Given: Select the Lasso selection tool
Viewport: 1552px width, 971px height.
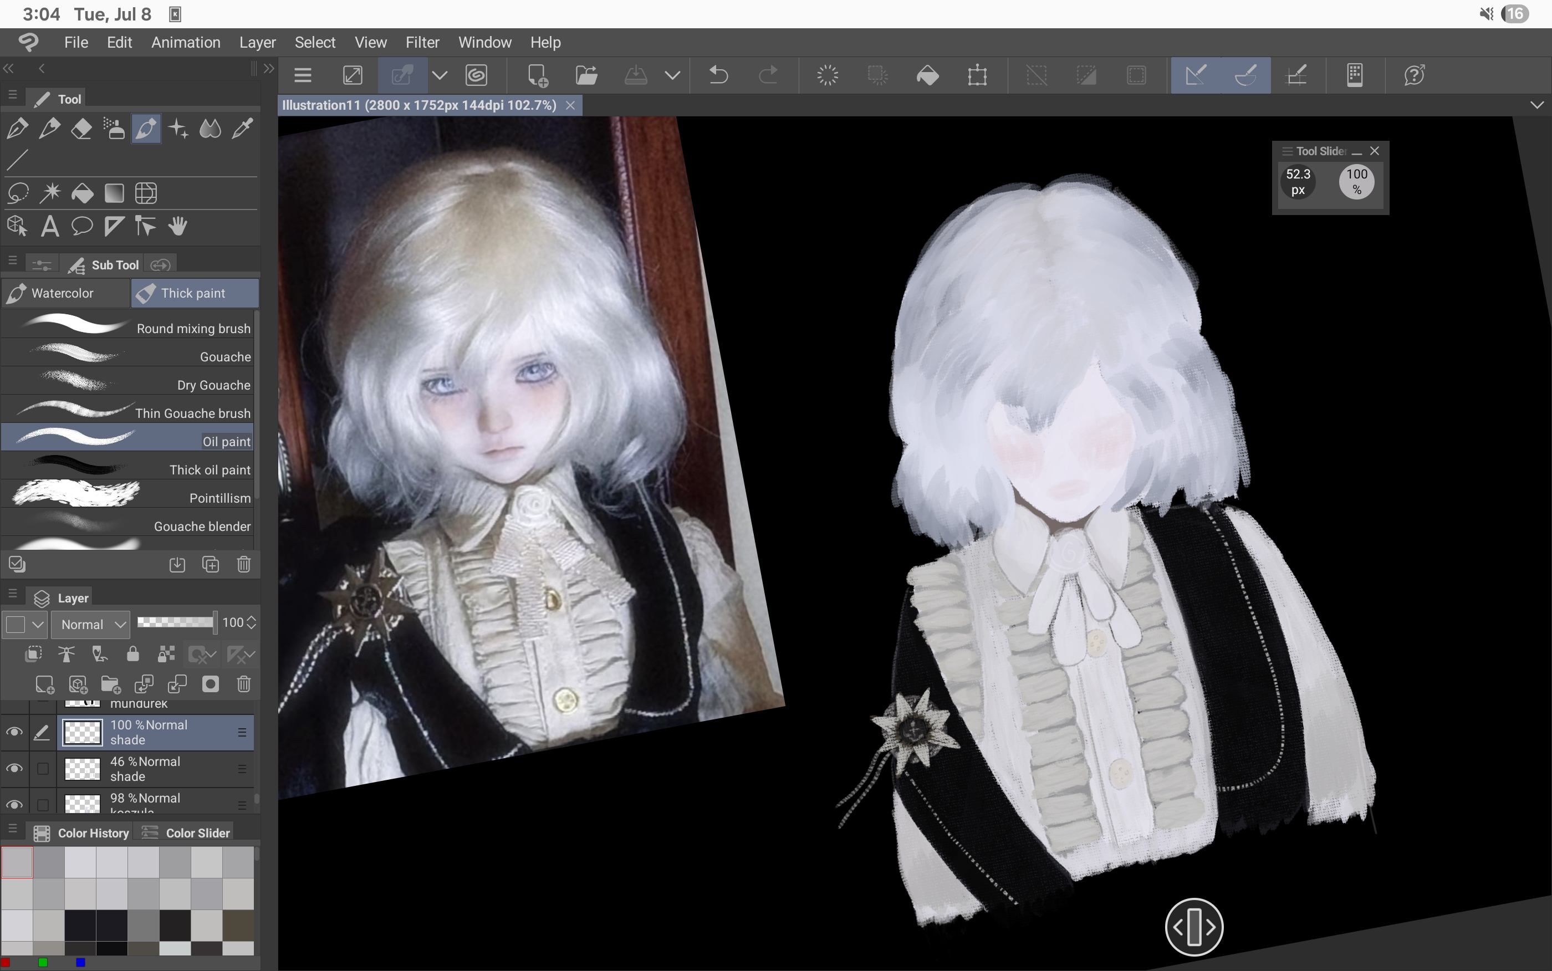Looking at the screenshot, I should coord(17,193).
